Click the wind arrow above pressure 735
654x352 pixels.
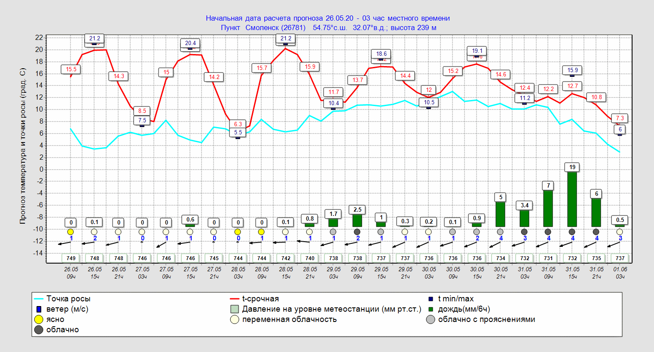[590, 245]
